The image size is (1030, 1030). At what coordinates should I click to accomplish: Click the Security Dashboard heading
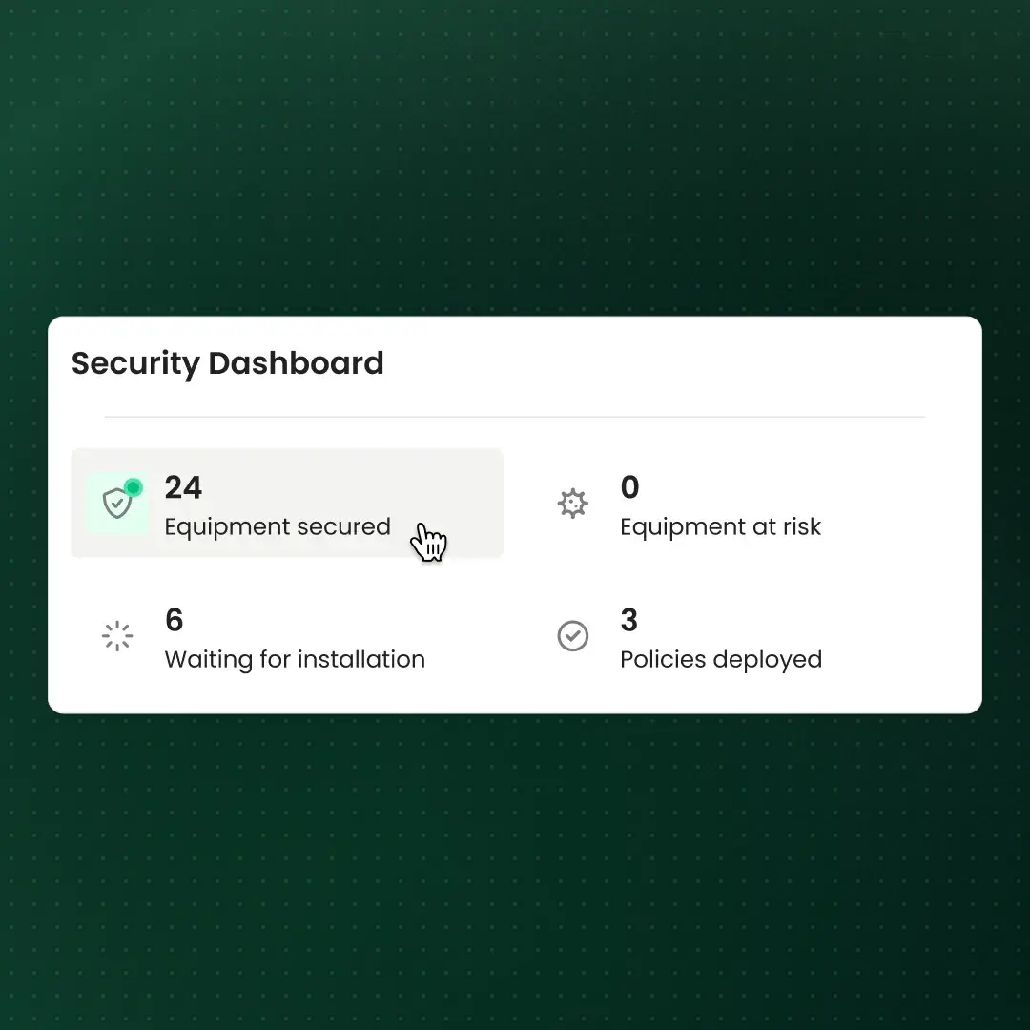(x=227, y=364)
